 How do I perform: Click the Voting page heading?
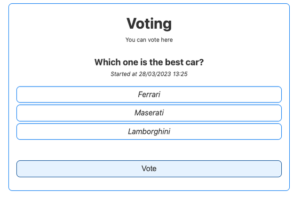149,23
